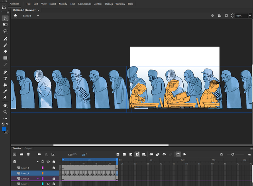Toggle the loop playback button
The width and height of the screenshot is (253, 186).
[178, 154]
